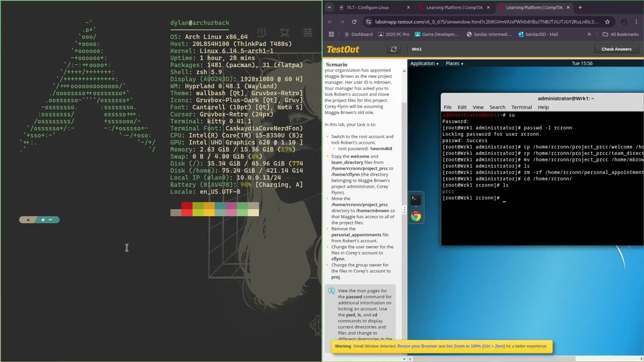Open All Bookmarks folder
Image resolution: width=644 pixels, height=362 pixels.
pos(620,34)
